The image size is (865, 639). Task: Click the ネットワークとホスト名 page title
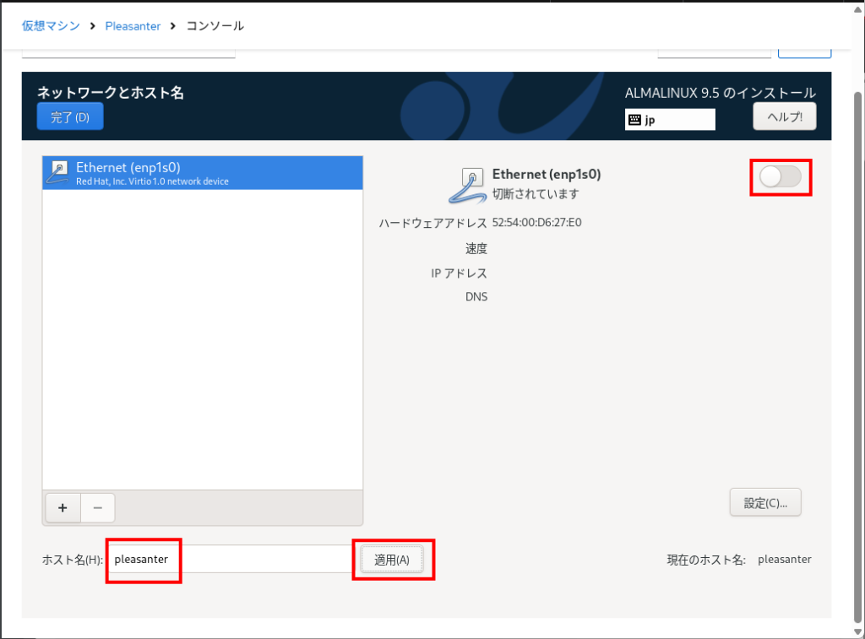pos(110,93)
